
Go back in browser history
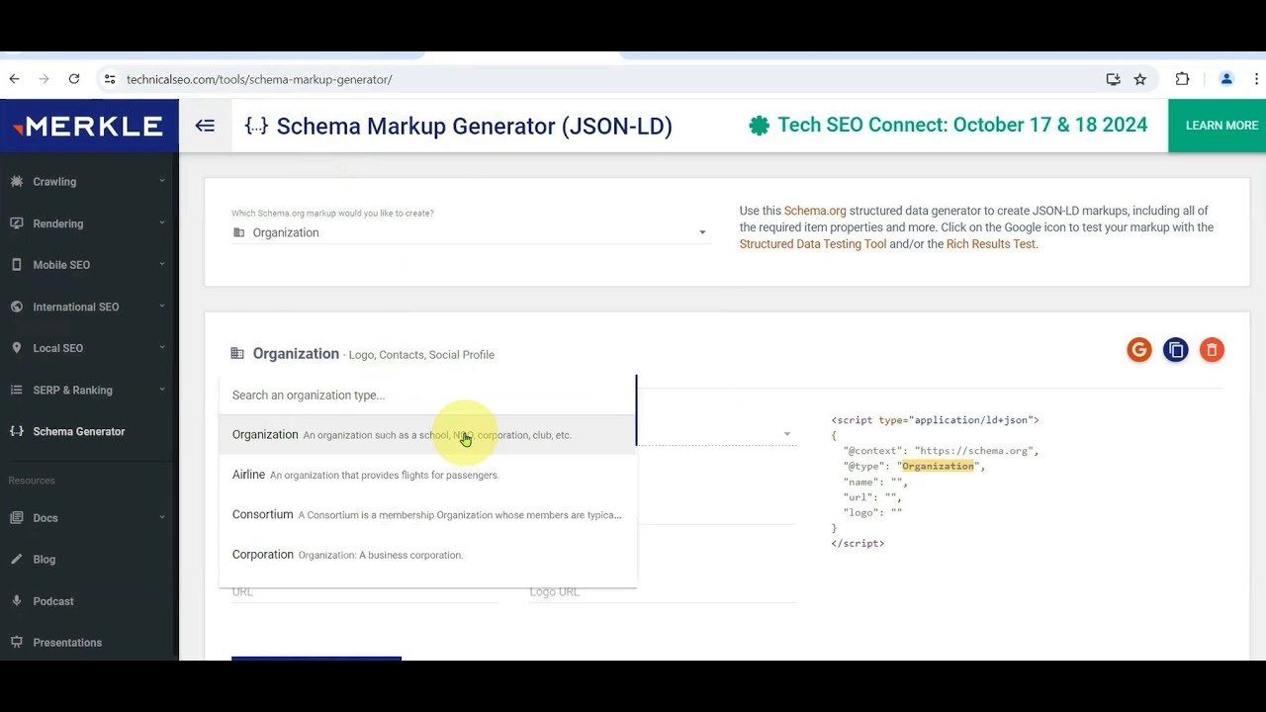[14, 79]
